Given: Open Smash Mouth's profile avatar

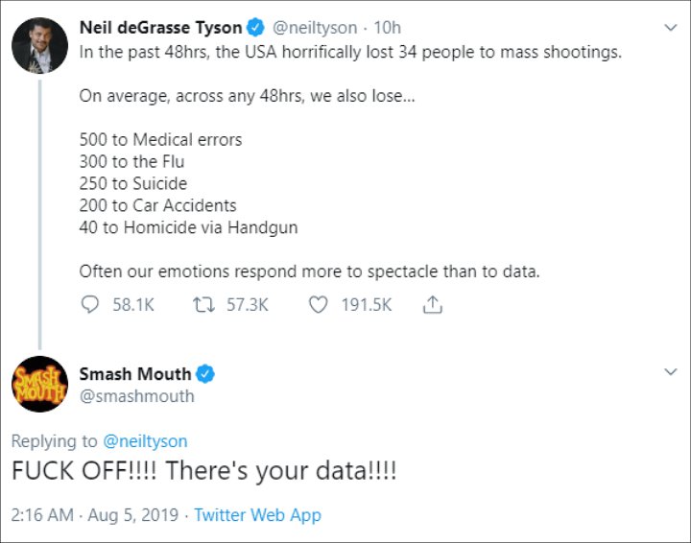Looking at the screenshot, I should coord(39,384).
